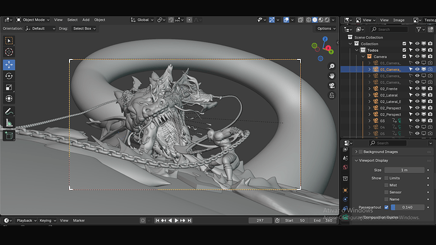436x245 pixels.
Task: Play the animation forward
Action: click(x=176, y=220)
